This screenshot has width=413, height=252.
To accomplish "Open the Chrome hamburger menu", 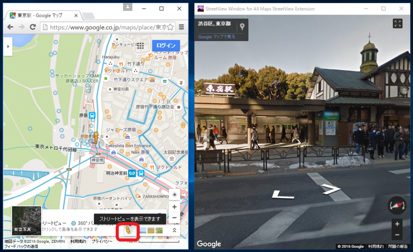I will pos(181,27).
